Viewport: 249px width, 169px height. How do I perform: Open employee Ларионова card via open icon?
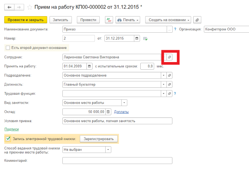point(169,57)
